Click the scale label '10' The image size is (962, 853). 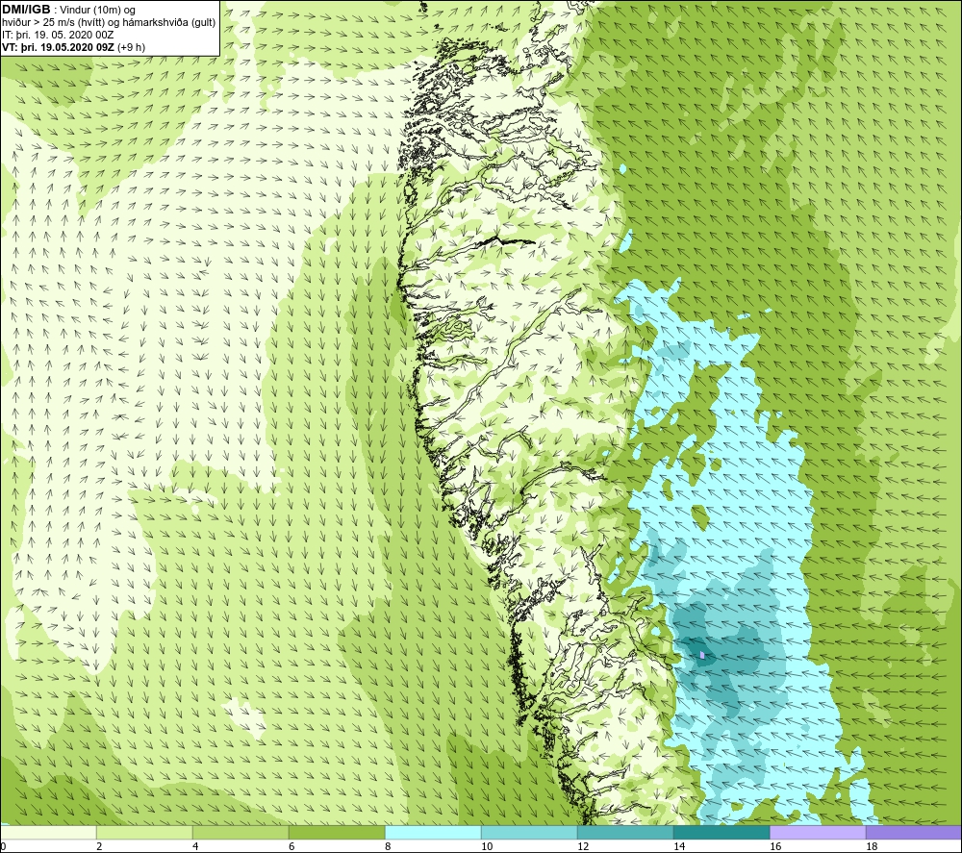coord(487,846)
